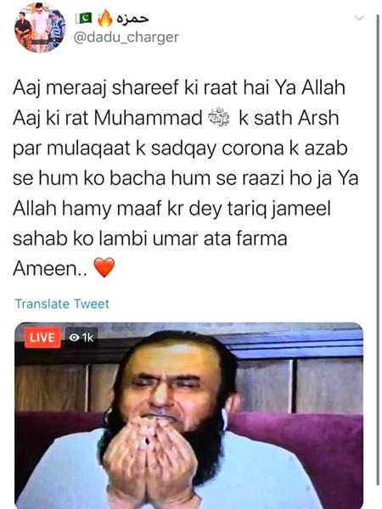Click the Translate Tweet link
The width and height of the screenshot is (382, 509).
pos(62,304)
